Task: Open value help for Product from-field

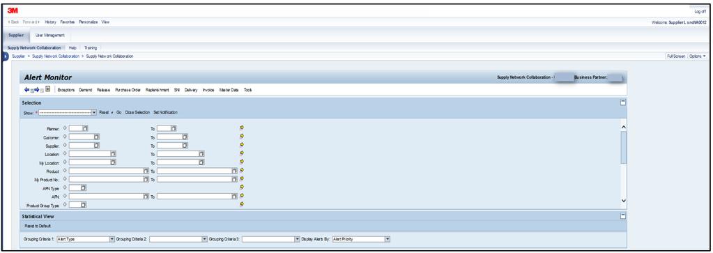Action: [x=146, y=171]
